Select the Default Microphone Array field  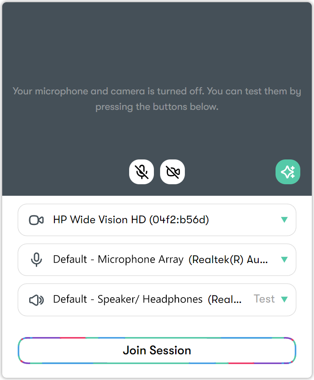[157, 260]
